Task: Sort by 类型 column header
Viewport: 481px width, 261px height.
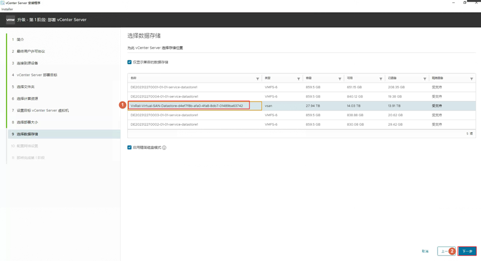Action: point(267,78)
